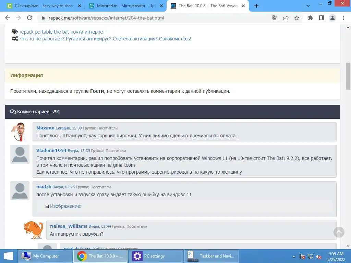Click the taskbar clock 9:59 AM

point(336,254)
